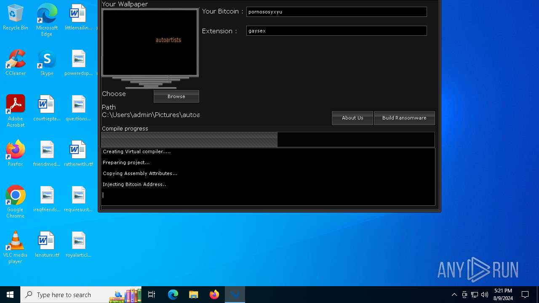Focus the Extension input field
This screenshot has height=303, width=539.
coord(336,31)
